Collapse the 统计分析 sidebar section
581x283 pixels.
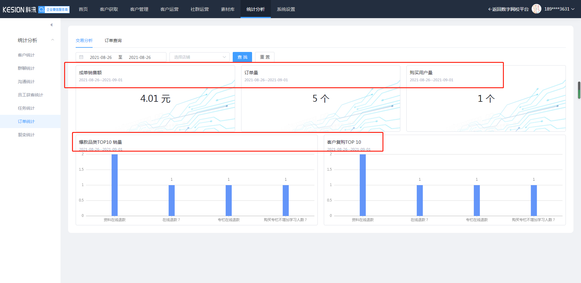tap(52, 40)
